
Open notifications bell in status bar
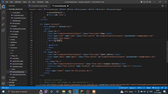[x=166, y=88]
